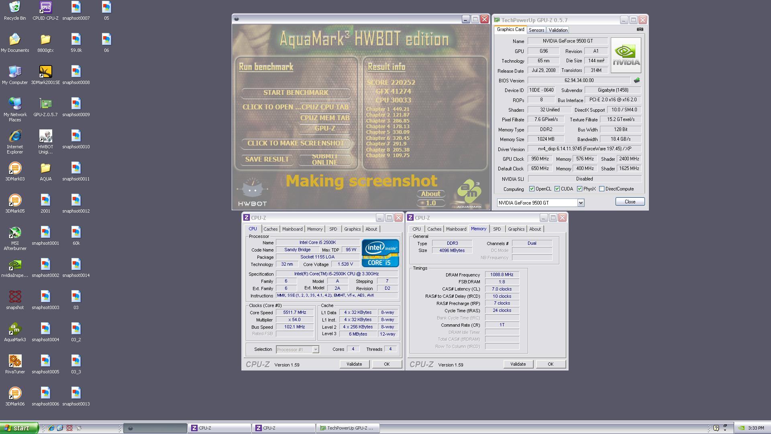This screenshot has width=771, height=434.
Task: Launch 3DMark03 desktop shortcut
Action: point(15,172)
